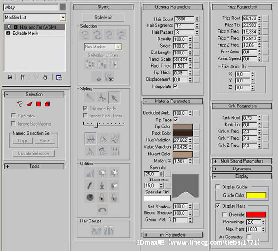Click the Stand hair styling icon
The height and width of the screenshot is (251, 278).
(103, 138)
